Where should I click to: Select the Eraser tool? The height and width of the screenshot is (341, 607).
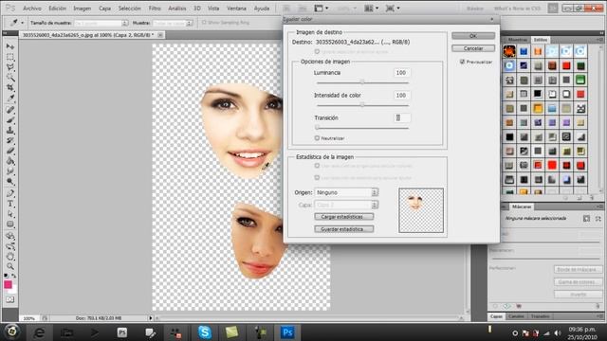click(10, 152)
